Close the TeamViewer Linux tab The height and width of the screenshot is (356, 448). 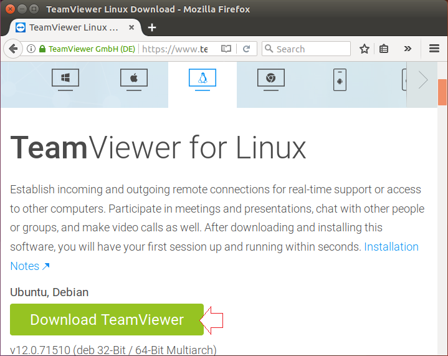click(x=131, y=27)
